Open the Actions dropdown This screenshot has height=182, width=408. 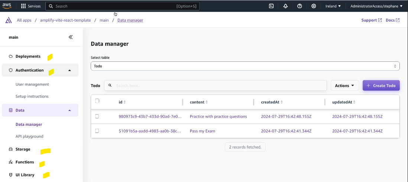(x=344, y=86)
